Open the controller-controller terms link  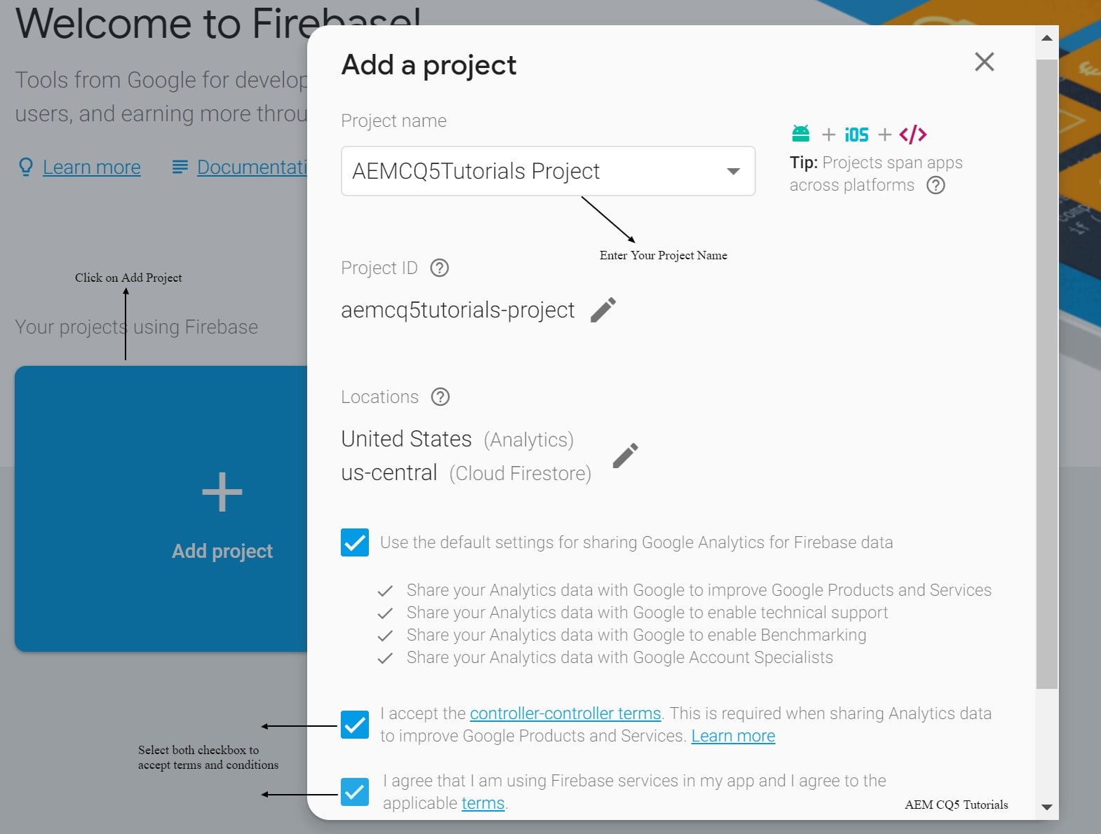coord(565,713)
